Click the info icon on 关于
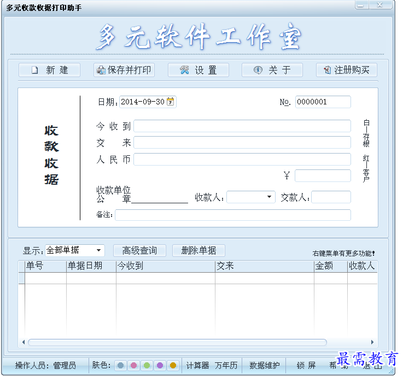 coord(258,70)
